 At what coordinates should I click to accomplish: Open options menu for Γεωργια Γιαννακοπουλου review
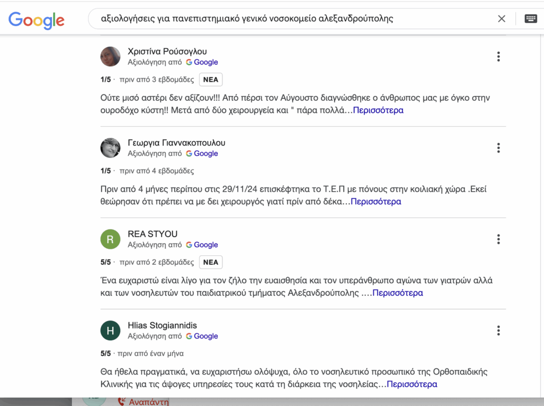coord(498,148)
